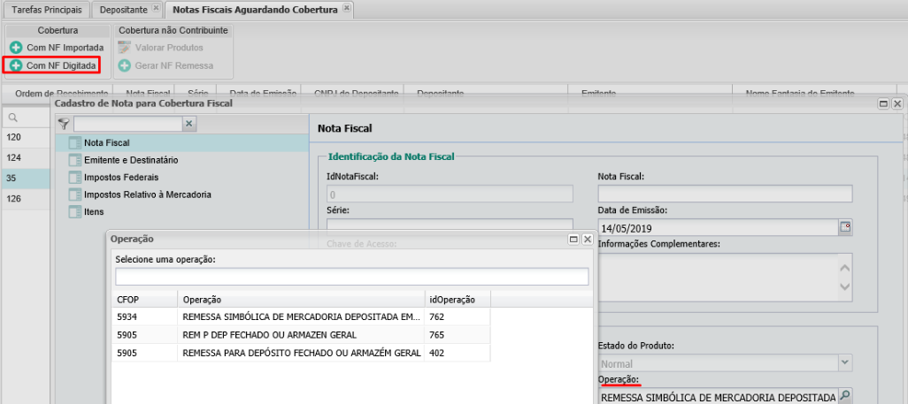Sort by idOperação column header
The width and height of the screenshot is (908, 404).
tap(458, 299)
